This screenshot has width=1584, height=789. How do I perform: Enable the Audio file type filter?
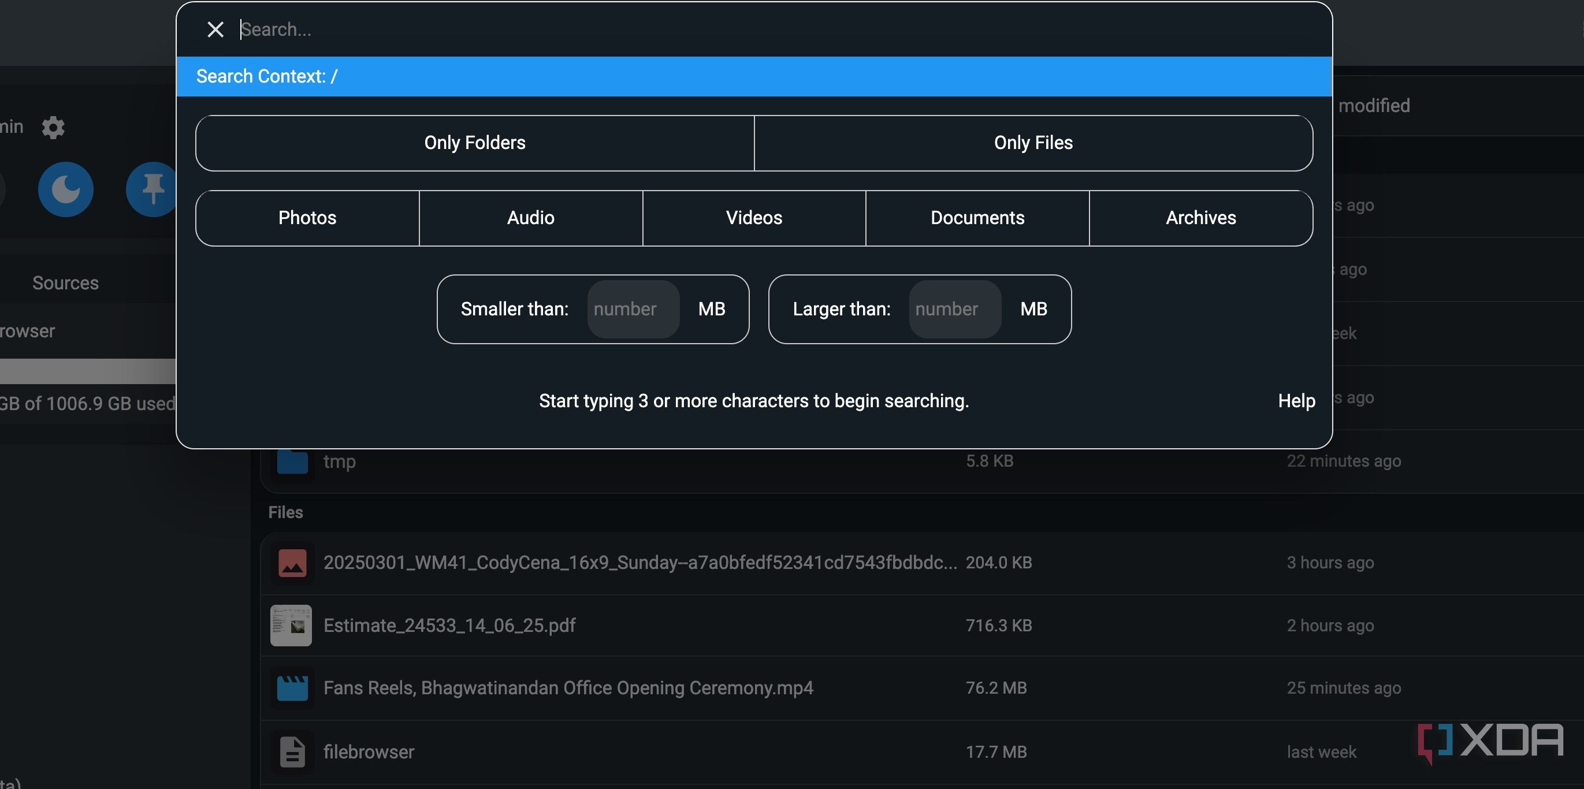coord(531,218)
